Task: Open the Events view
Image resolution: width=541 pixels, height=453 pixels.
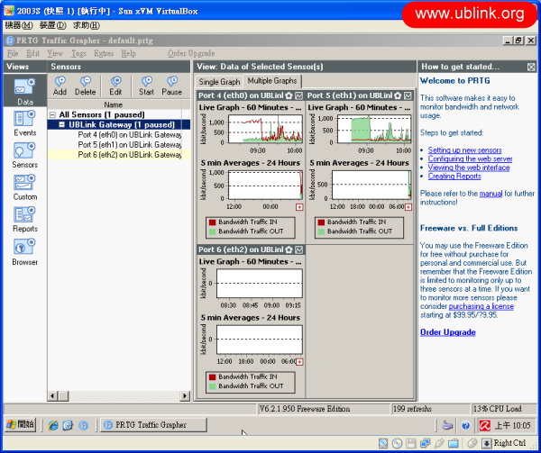Action: point(24,122)
